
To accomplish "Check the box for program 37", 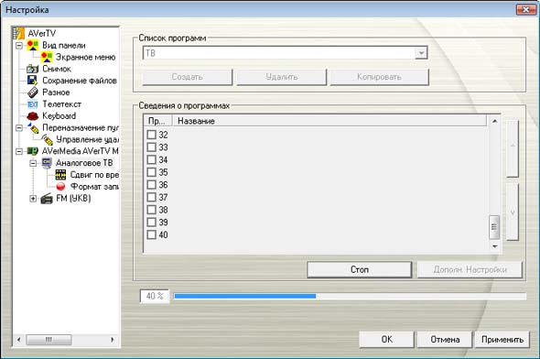I will tap(152, 197).
